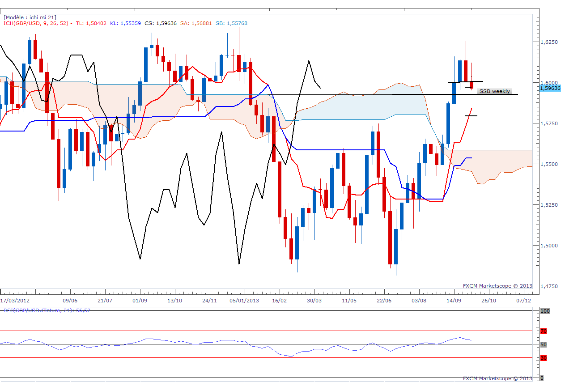The image size is (565, 382).
Task: Click the CS: 1,59636 legend value
Action: (x=161, y=23)
